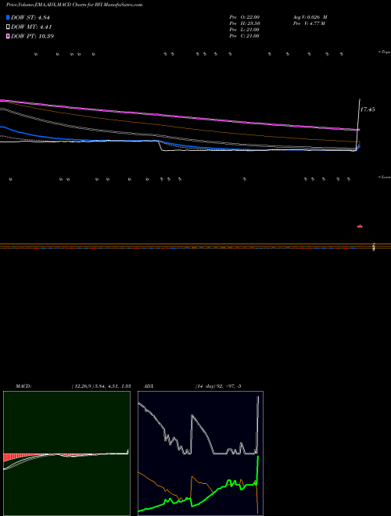Click the 'MACD:' panel heading

tap(23, 386)
